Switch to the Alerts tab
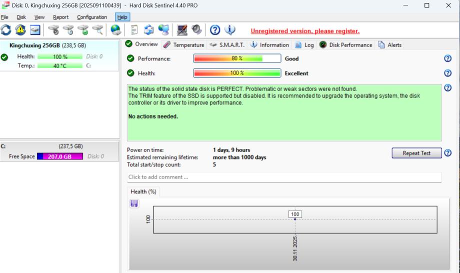The image size is (460, 273). point(390,45)
